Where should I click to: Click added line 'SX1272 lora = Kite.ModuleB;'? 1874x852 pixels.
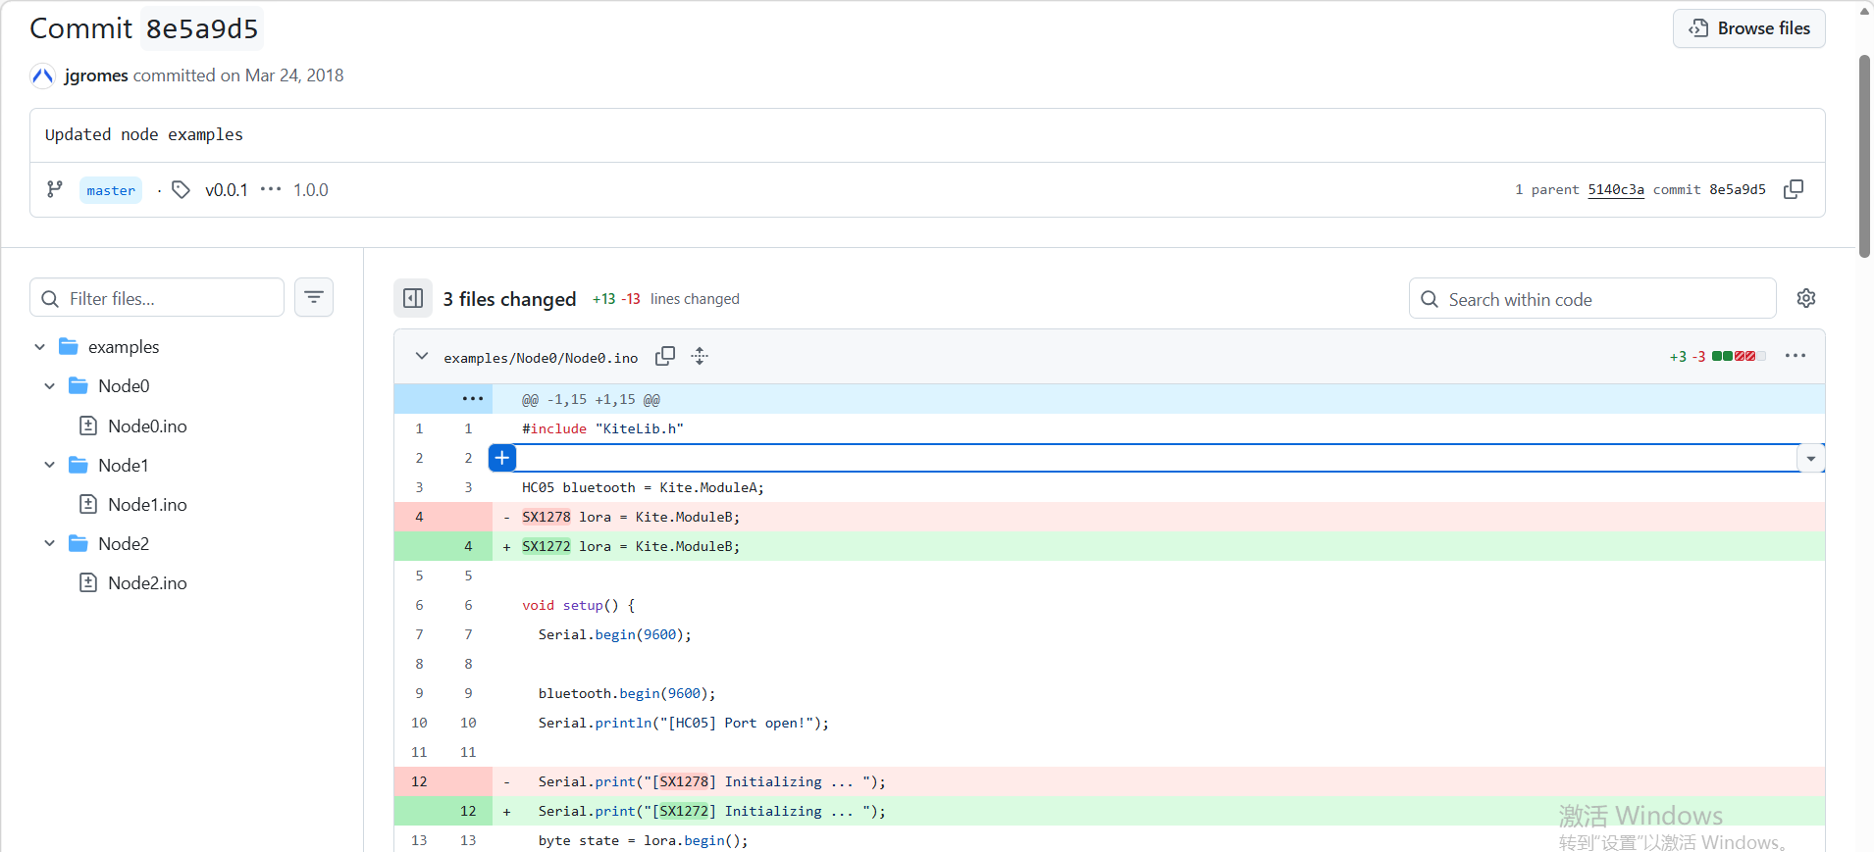click(x=631, y=546)
